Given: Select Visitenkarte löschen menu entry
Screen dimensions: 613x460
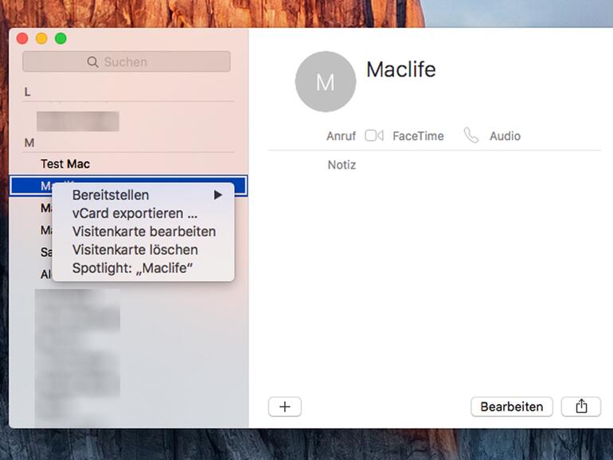Looking at the screenshot, I should [143, 250].
